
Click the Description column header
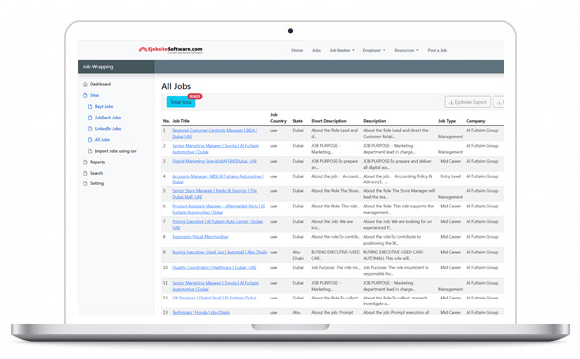click(375, 121)
